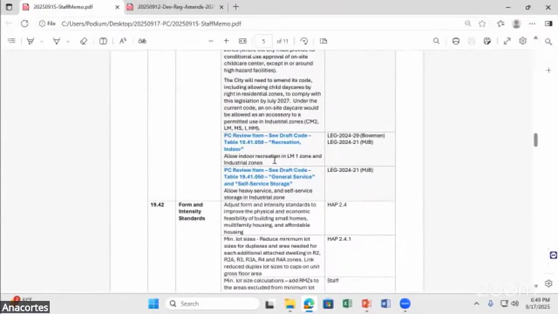Open Excel from the taskbar

[x=347, y=304]
